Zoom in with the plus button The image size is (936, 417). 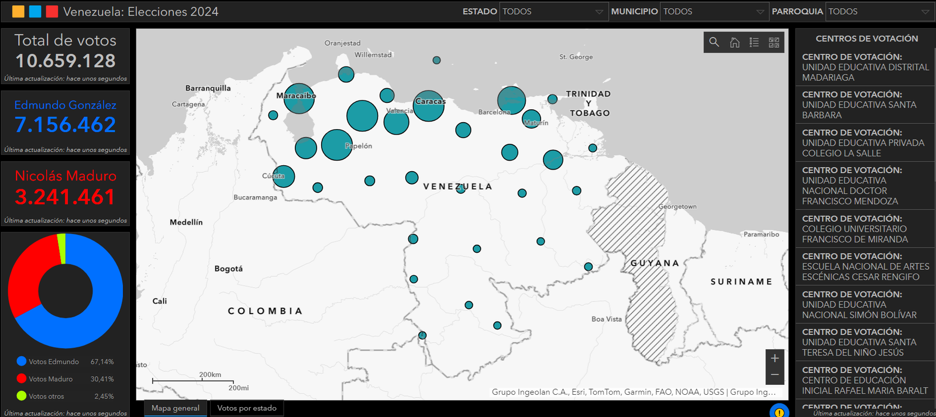775,358
